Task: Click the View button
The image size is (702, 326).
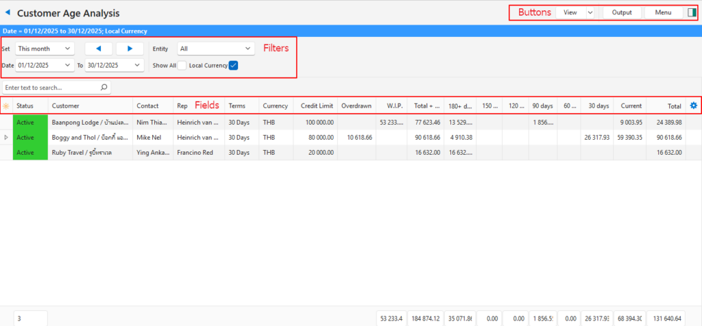Action: pyautogui.click(x=570, y=12)
